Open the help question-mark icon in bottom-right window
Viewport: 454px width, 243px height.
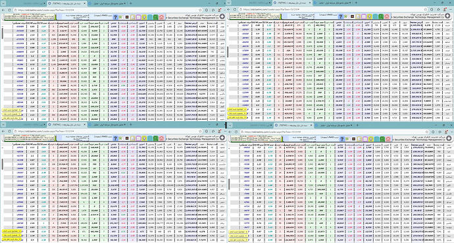(x=342, y=139)
